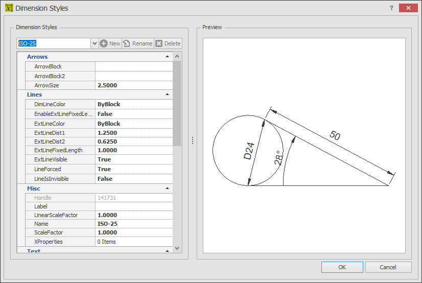Screen dimensions: 422x283
Task: Toggle the ExtLineVisible True value
Action: 134,159
